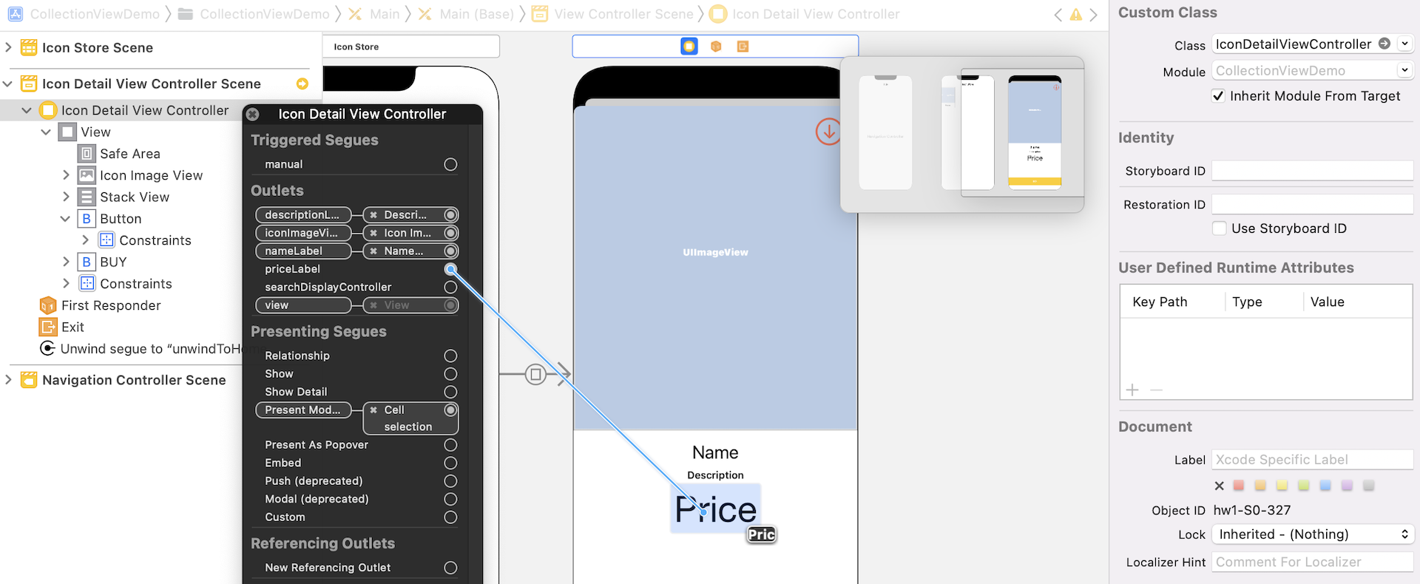Click the First Responder cube icon

click(x=48, y=305)
